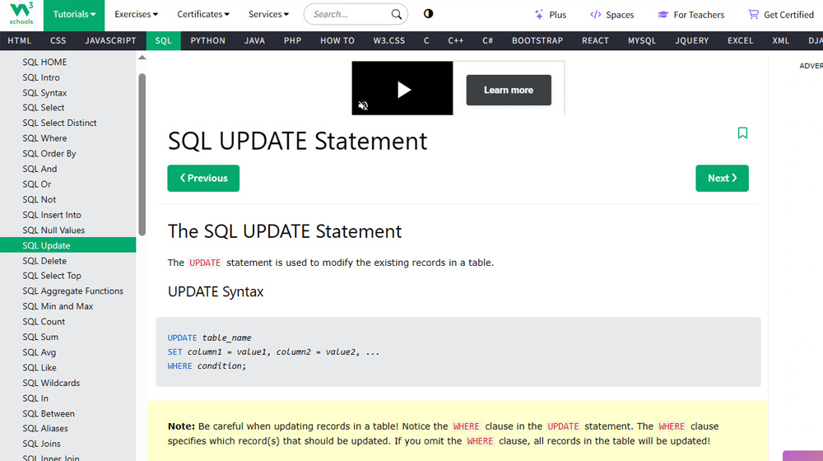This screenshot has width=823, height=461.
Task: Go to JQUERY tab
Action: [x=692, y=40]
